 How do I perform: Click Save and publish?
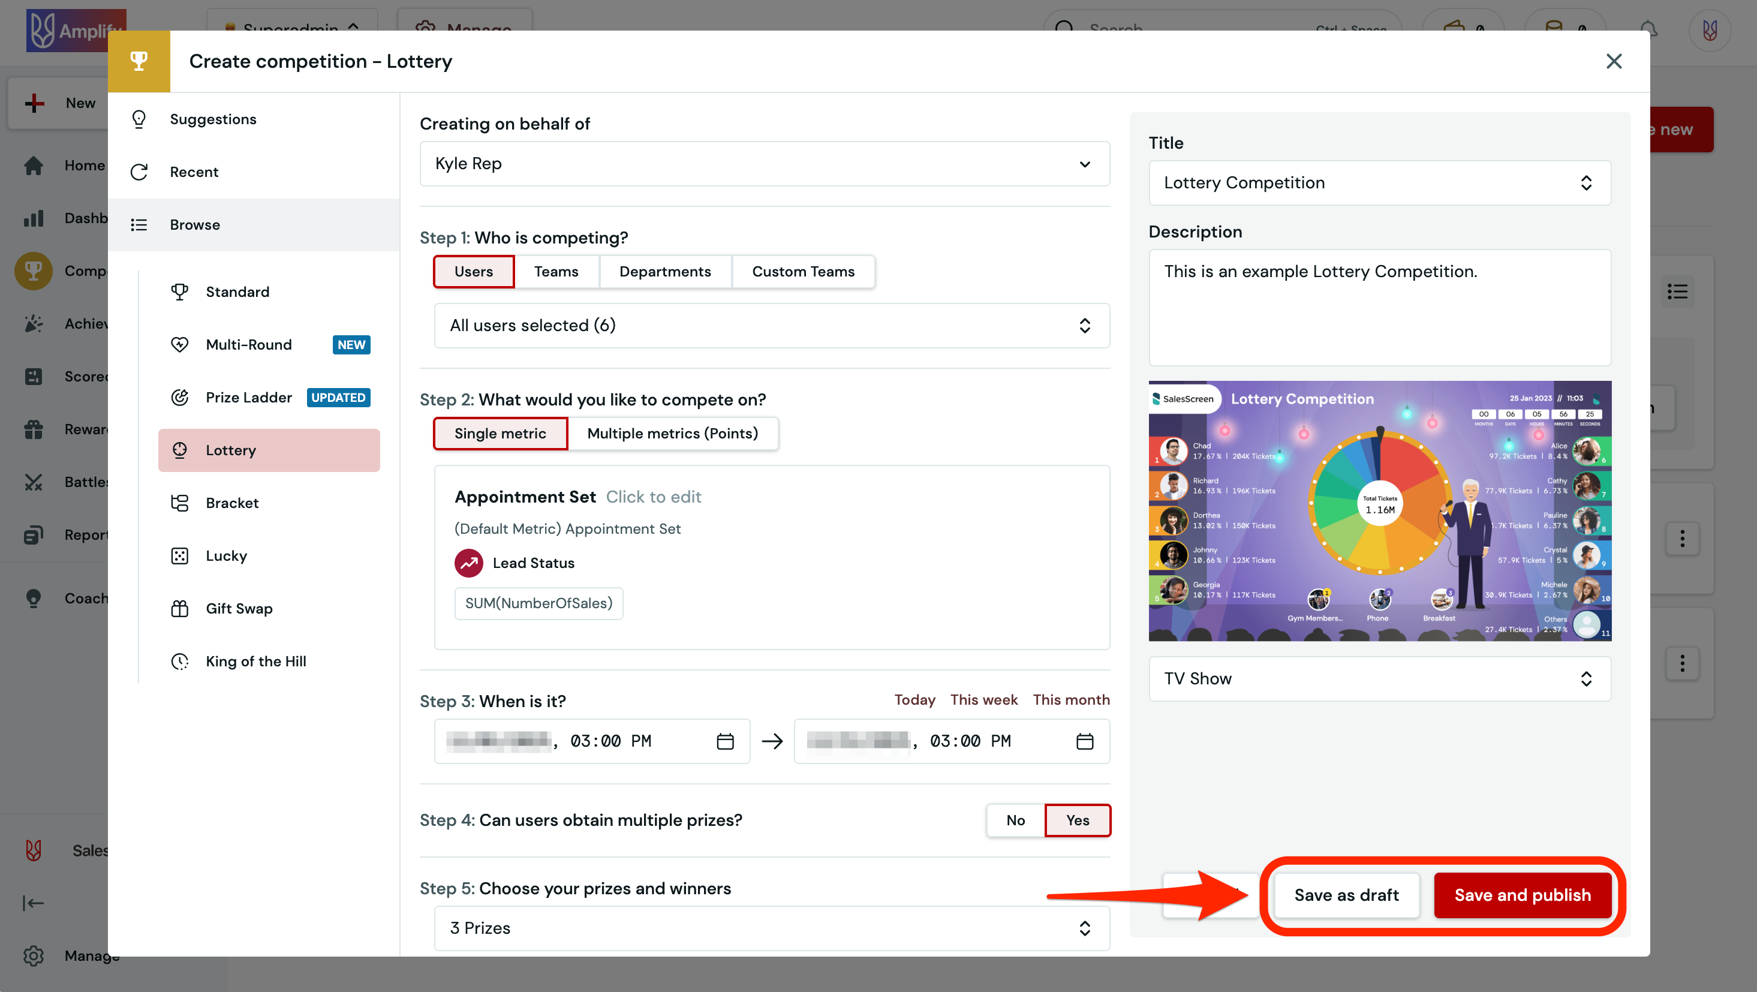point(1523,895)
